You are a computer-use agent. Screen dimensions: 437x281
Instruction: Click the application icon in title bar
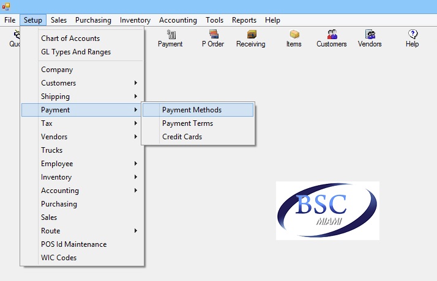point(6,6)
